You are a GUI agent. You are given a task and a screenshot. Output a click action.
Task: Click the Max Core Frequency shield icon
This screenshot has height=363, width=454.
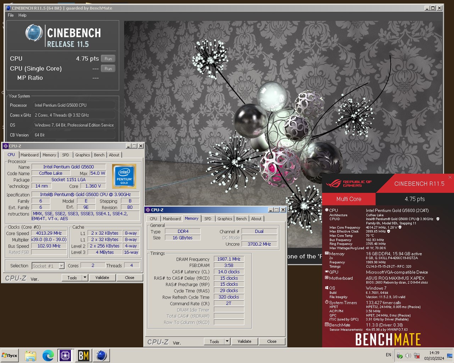click(400, 227)
